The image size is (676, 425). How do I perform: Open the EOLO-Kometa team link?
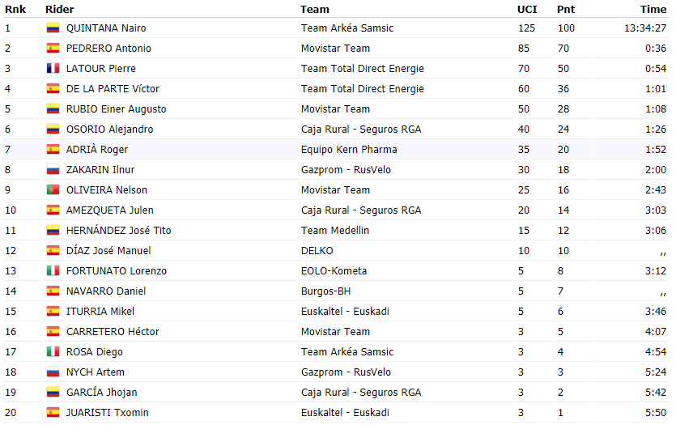coord(334,271)
